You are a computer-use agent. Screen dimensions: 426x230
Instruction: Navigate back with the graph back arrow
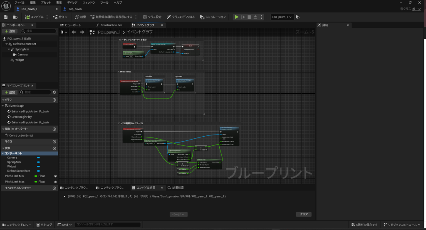[74, 32]
